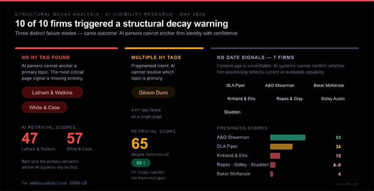Click the freshness value 4–8
Image resolution: width=374 pixels, height=191 pixels.
337,165
